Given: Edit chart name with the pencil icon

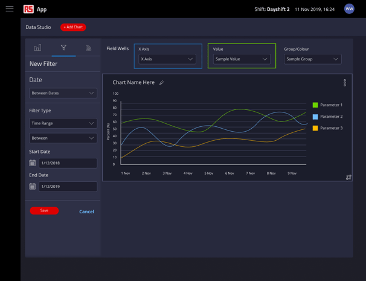Looking at the screenshot, I should pos(162,82).
